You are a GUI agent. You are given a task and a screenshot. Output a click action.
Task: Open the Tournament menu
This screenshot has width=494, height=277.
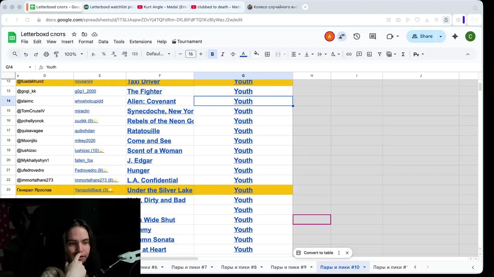(187, 42)
